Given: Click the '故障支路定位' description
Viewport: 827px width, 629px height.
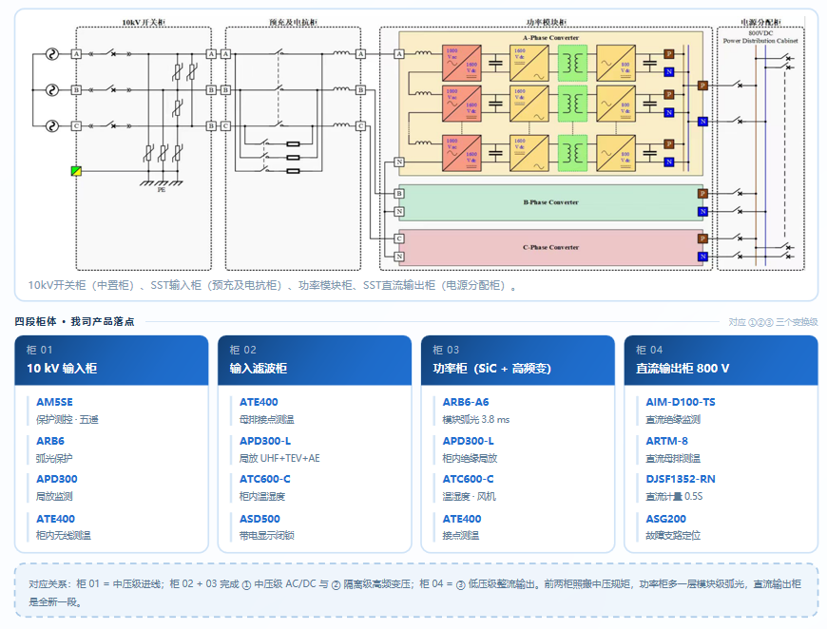Looking at the screenshot, I should [x=673, y=535].
